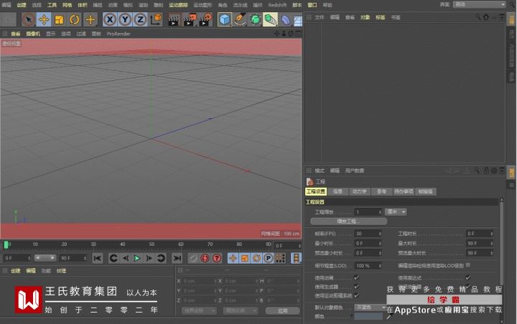
Task: Open the coordinate mode dropdown below Z position
Action: point(199,310)
